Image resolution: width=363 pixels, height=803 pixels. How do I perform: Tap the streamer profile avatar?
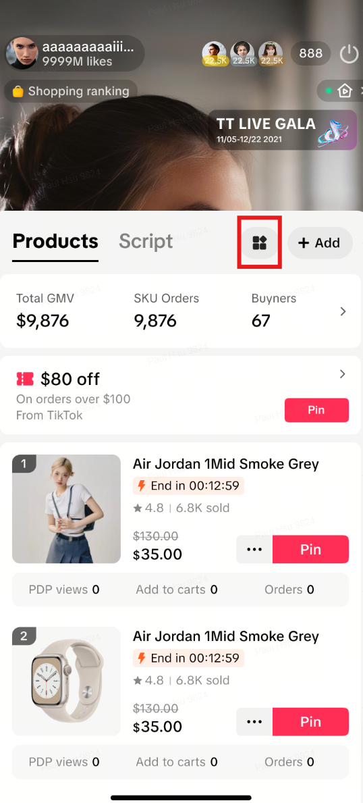point(22,53)
